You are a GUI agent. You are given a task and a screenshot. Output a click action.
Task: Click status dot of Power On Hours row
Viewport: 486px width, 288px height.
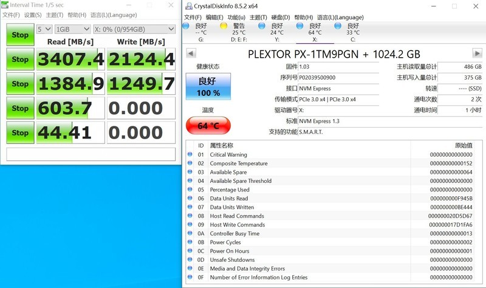190,250
